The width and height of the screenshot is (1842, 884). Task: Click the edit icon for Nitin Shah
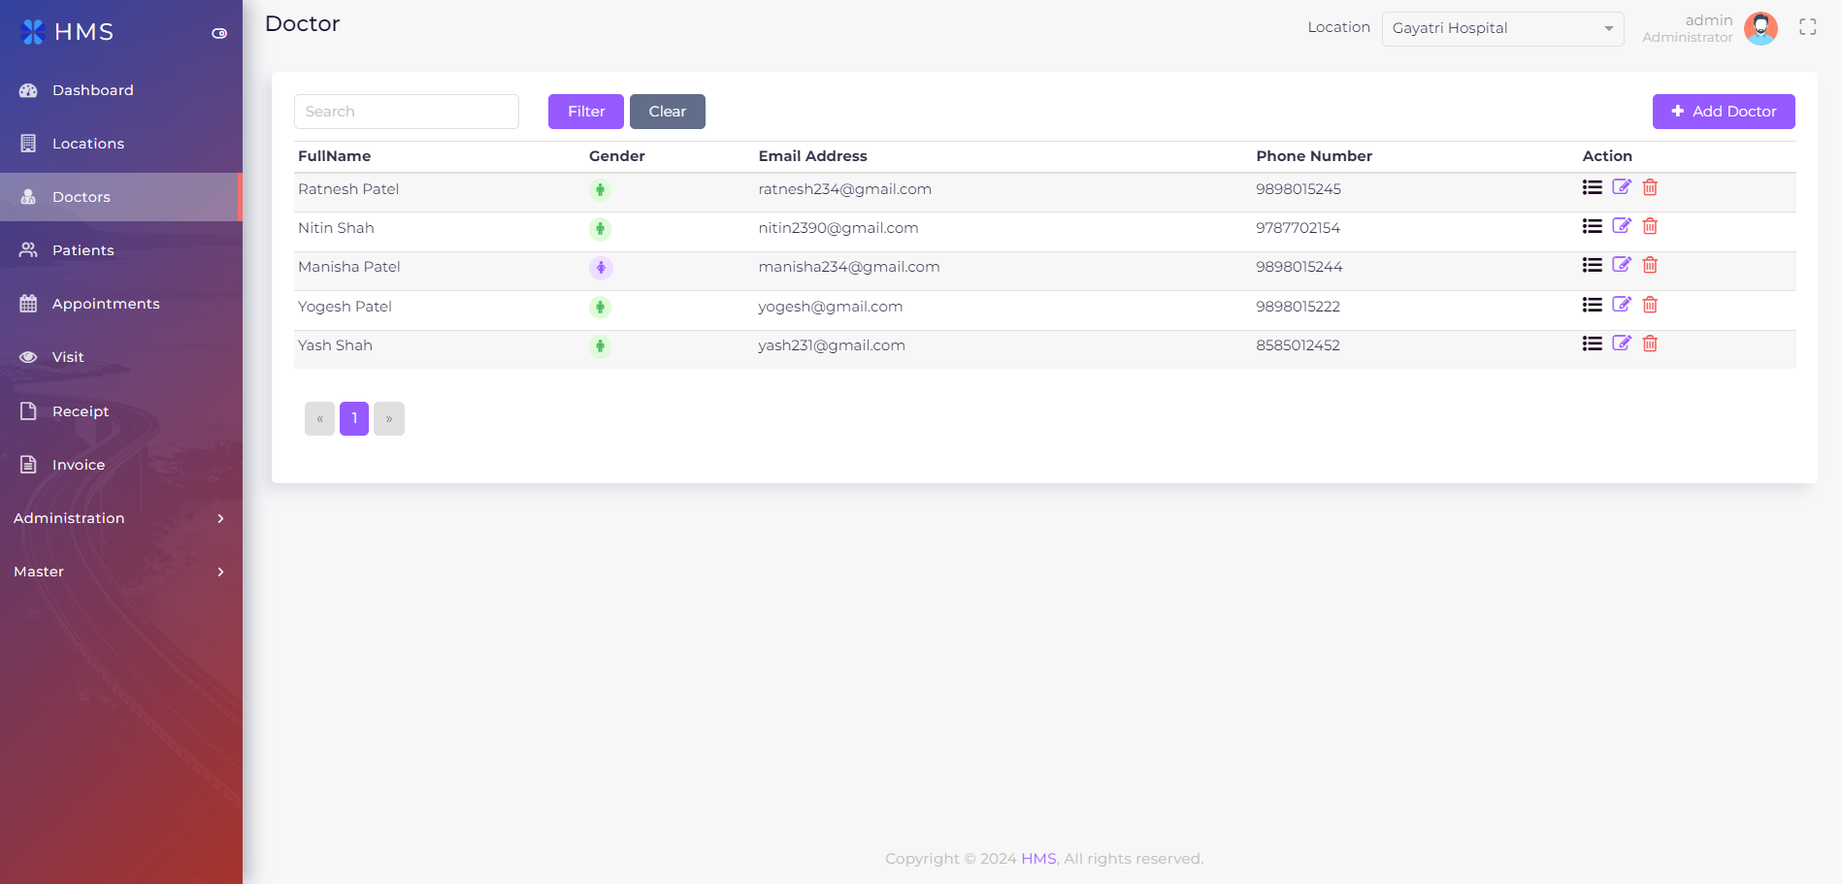tap(1621, 226)
